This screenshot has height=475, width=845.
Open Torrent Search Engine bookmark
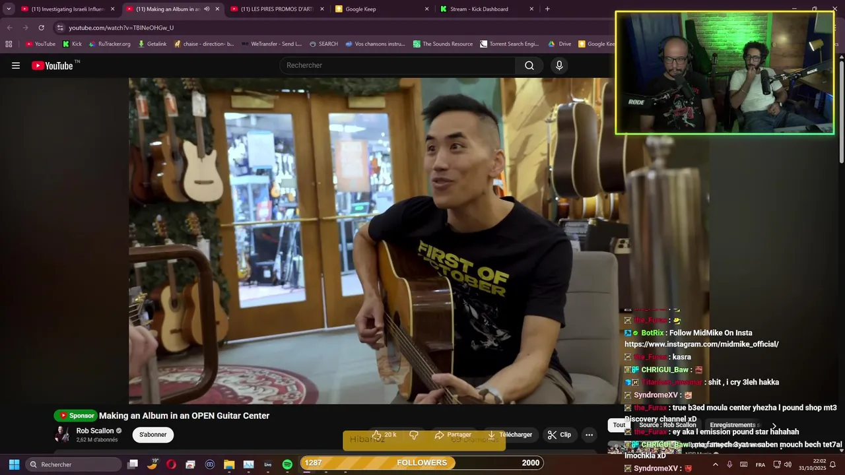pyautogui.click(x=510, y=44)
